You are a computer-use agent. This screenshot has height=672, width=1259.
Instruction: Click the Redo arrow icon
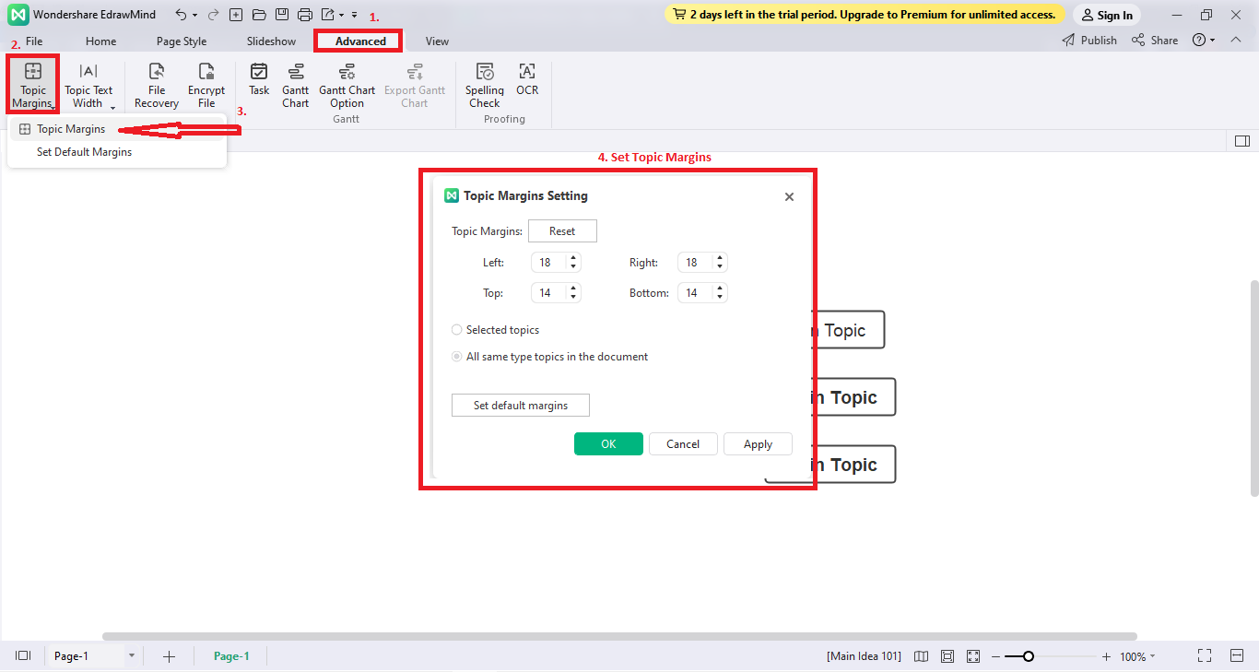(214, 15)
